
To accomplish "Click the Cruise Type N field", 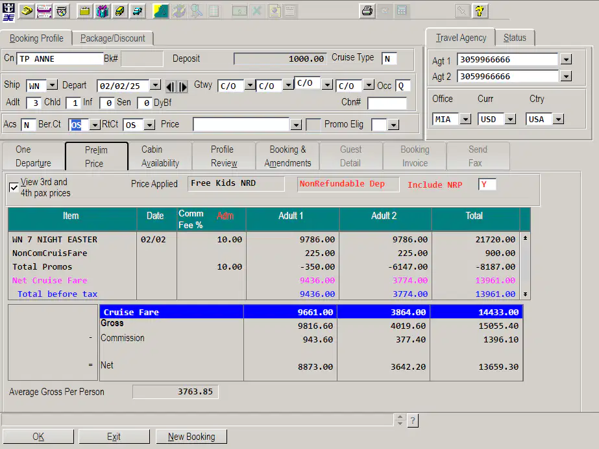I will [x=389, y=59].
